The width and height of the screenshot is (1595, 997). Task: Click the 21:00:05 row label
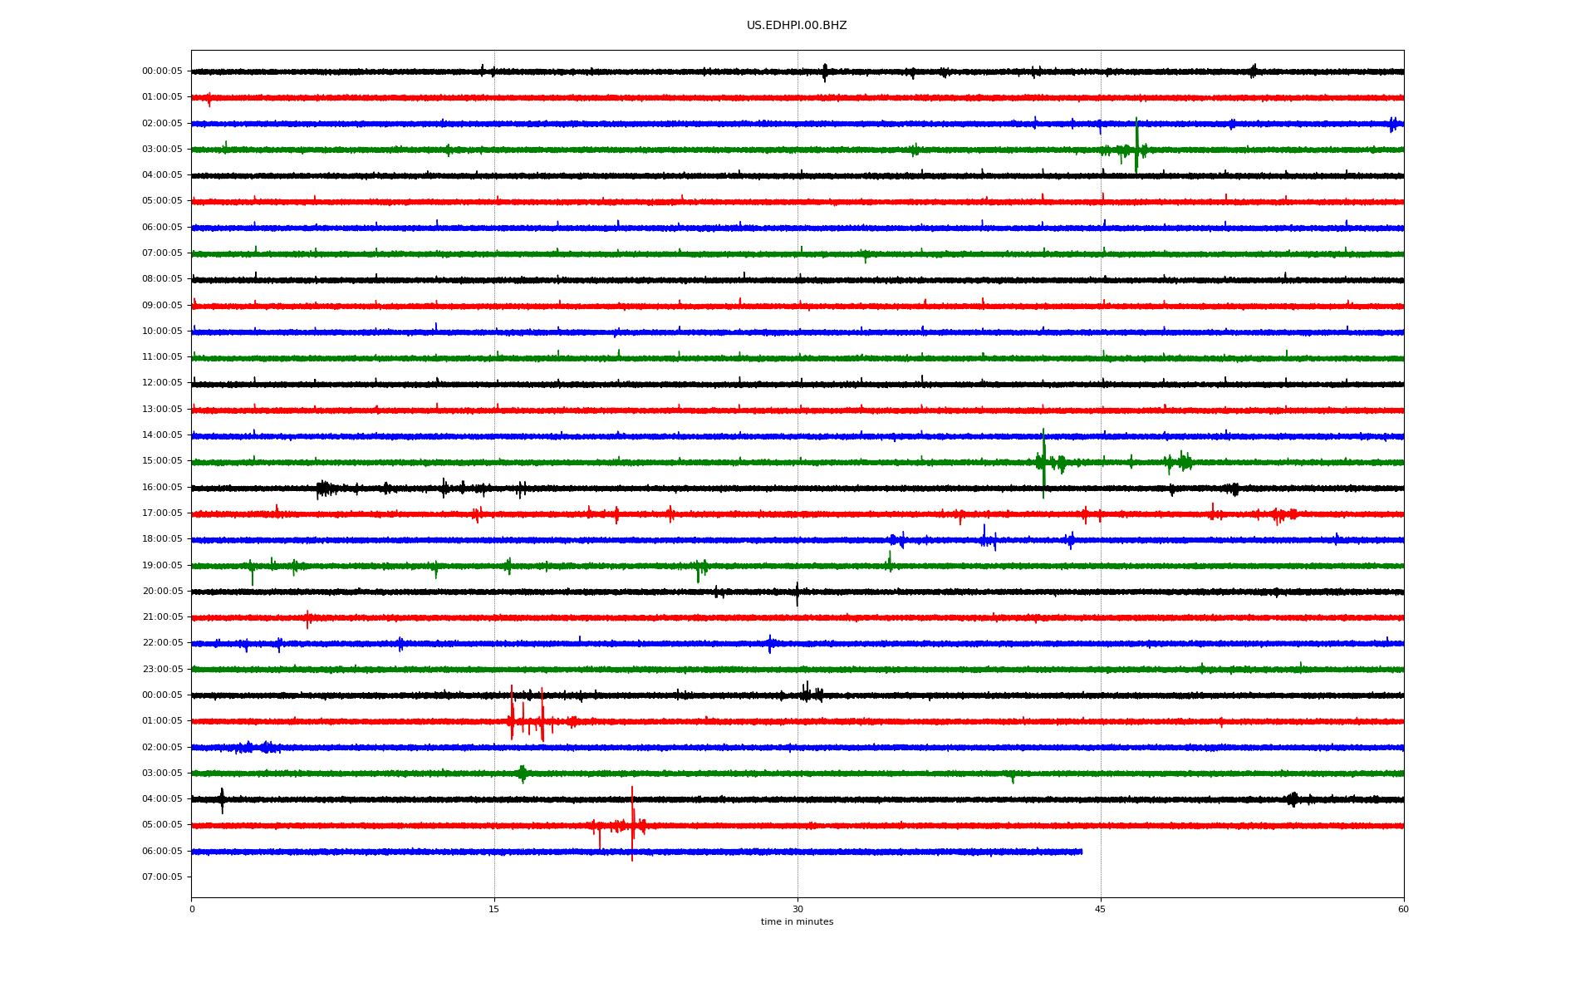click(x=162, y=617)
